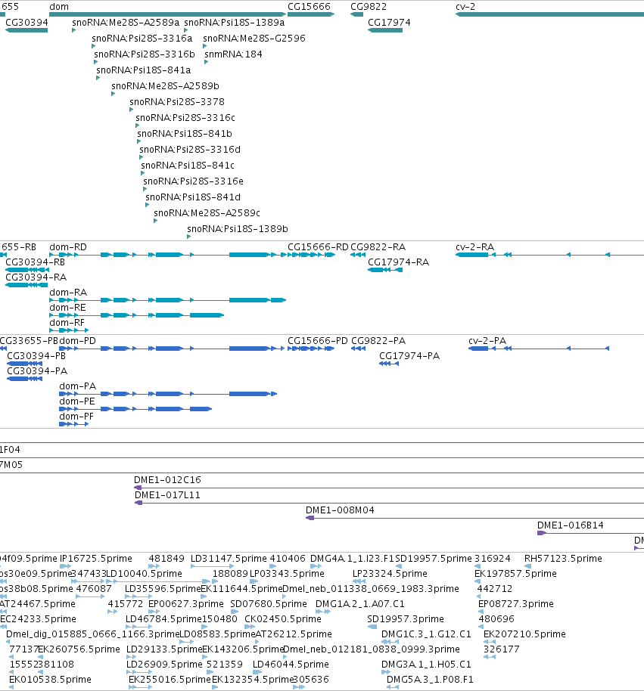This screenshot has height=691, width=644.
Task: Click the dom-PD protein label
Action: coord(78,341)
